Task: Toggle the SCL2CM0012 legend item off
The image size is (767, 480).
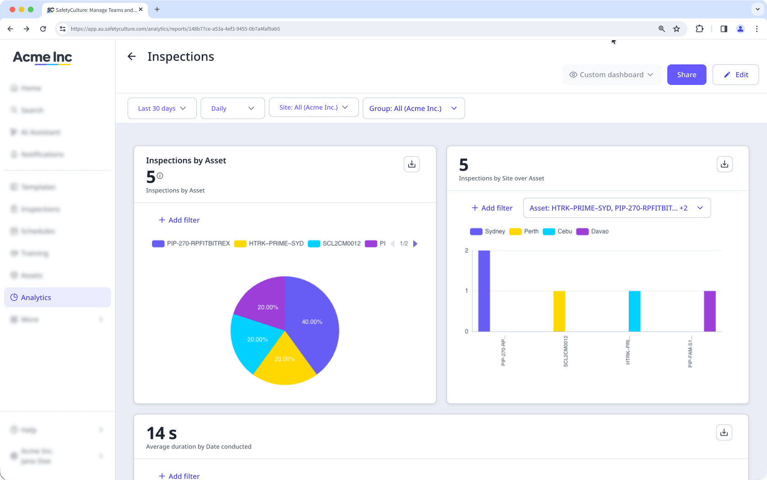Action: (x=334, y=243)
